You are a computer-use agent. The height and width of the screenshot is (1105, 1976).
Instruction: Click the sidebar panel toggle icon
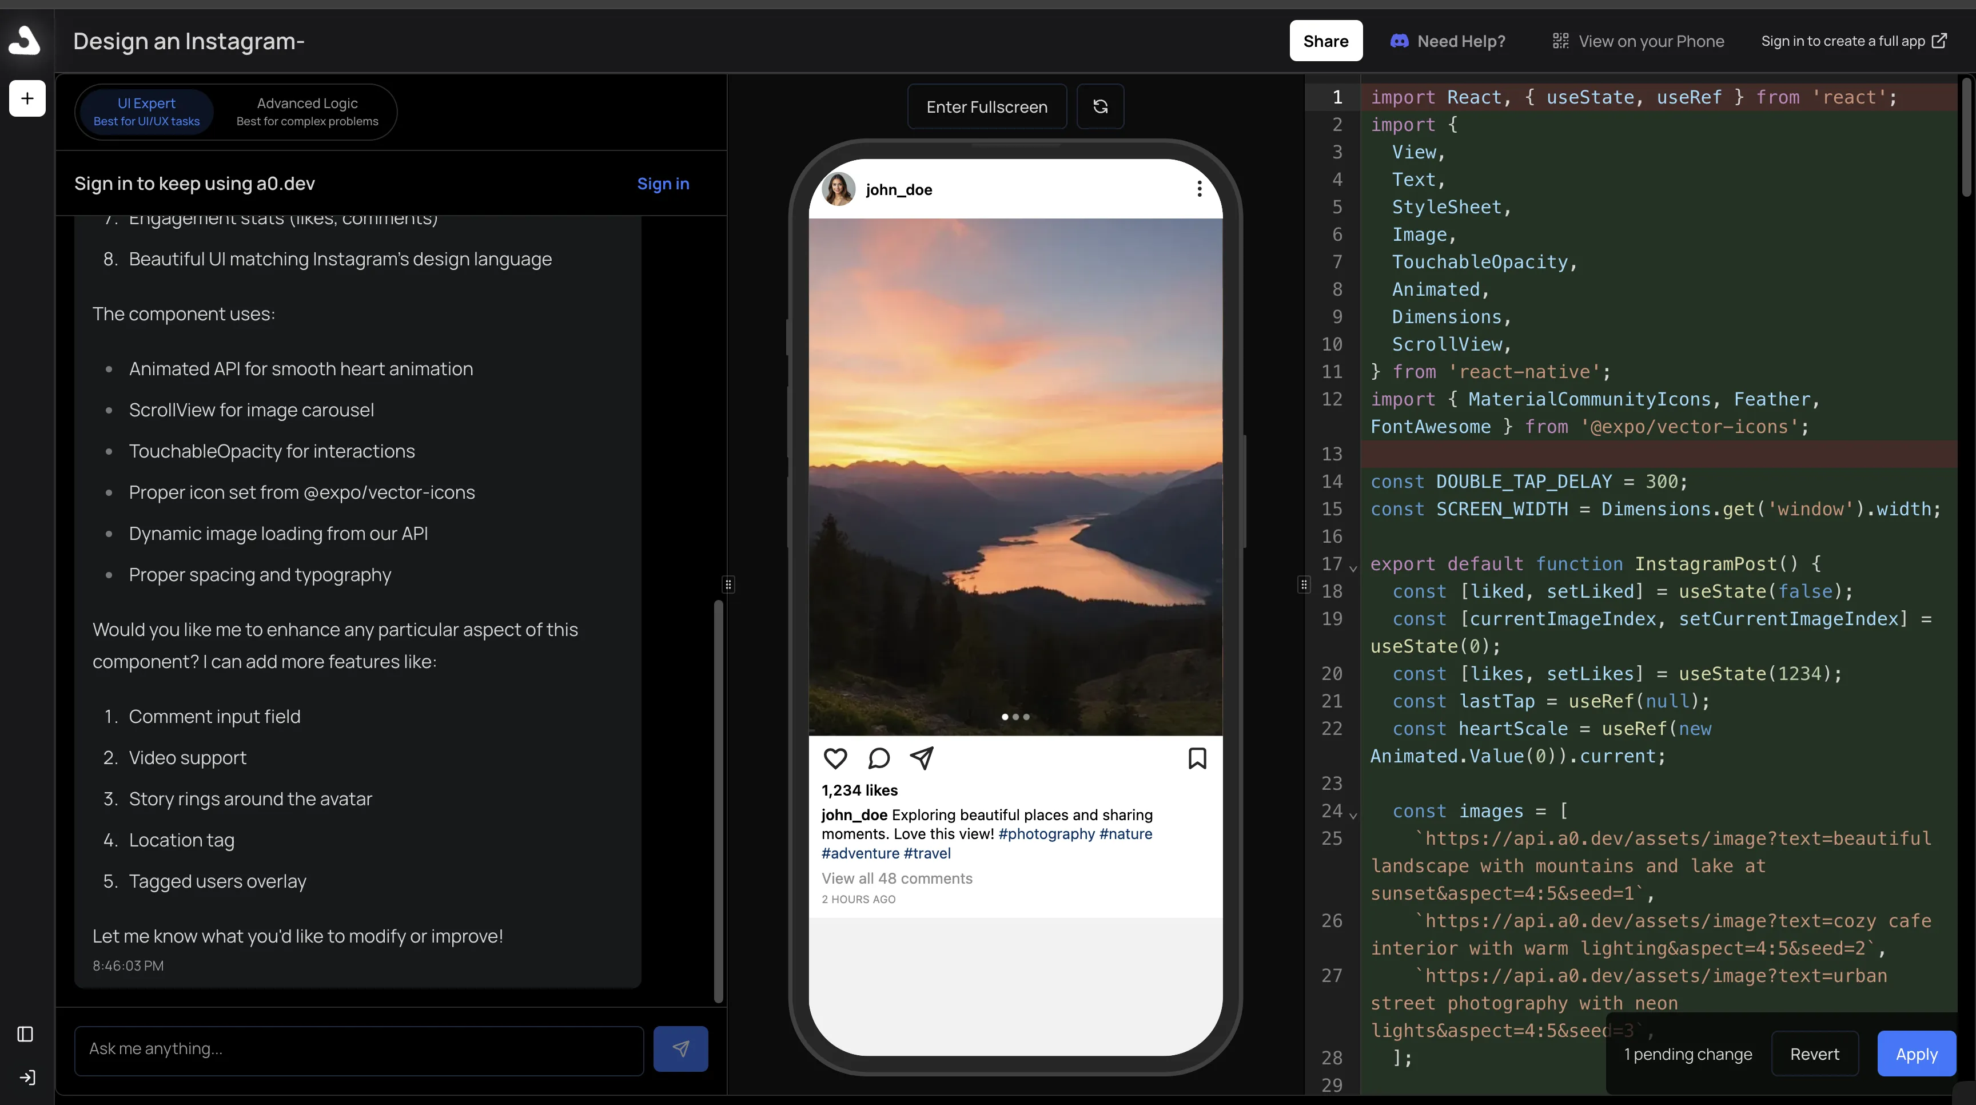(25, 1035)
